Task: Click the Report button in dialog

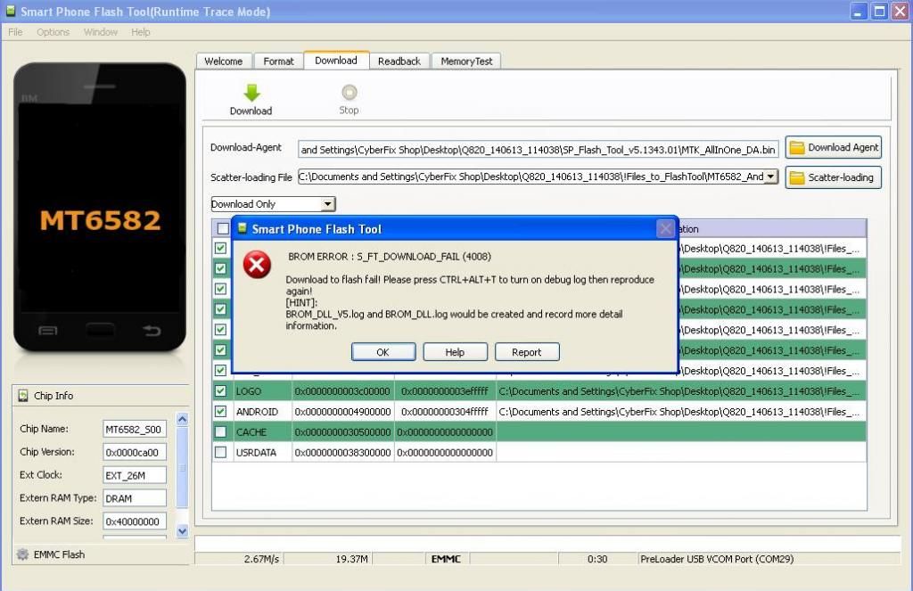Action: [x=526, y=352]
